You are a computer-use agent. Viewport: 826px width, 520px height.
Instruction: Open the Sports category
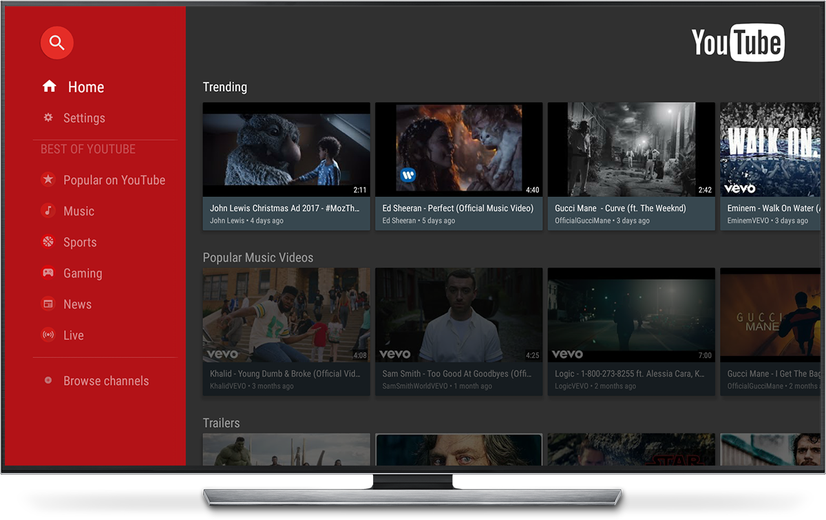point(80,242)
